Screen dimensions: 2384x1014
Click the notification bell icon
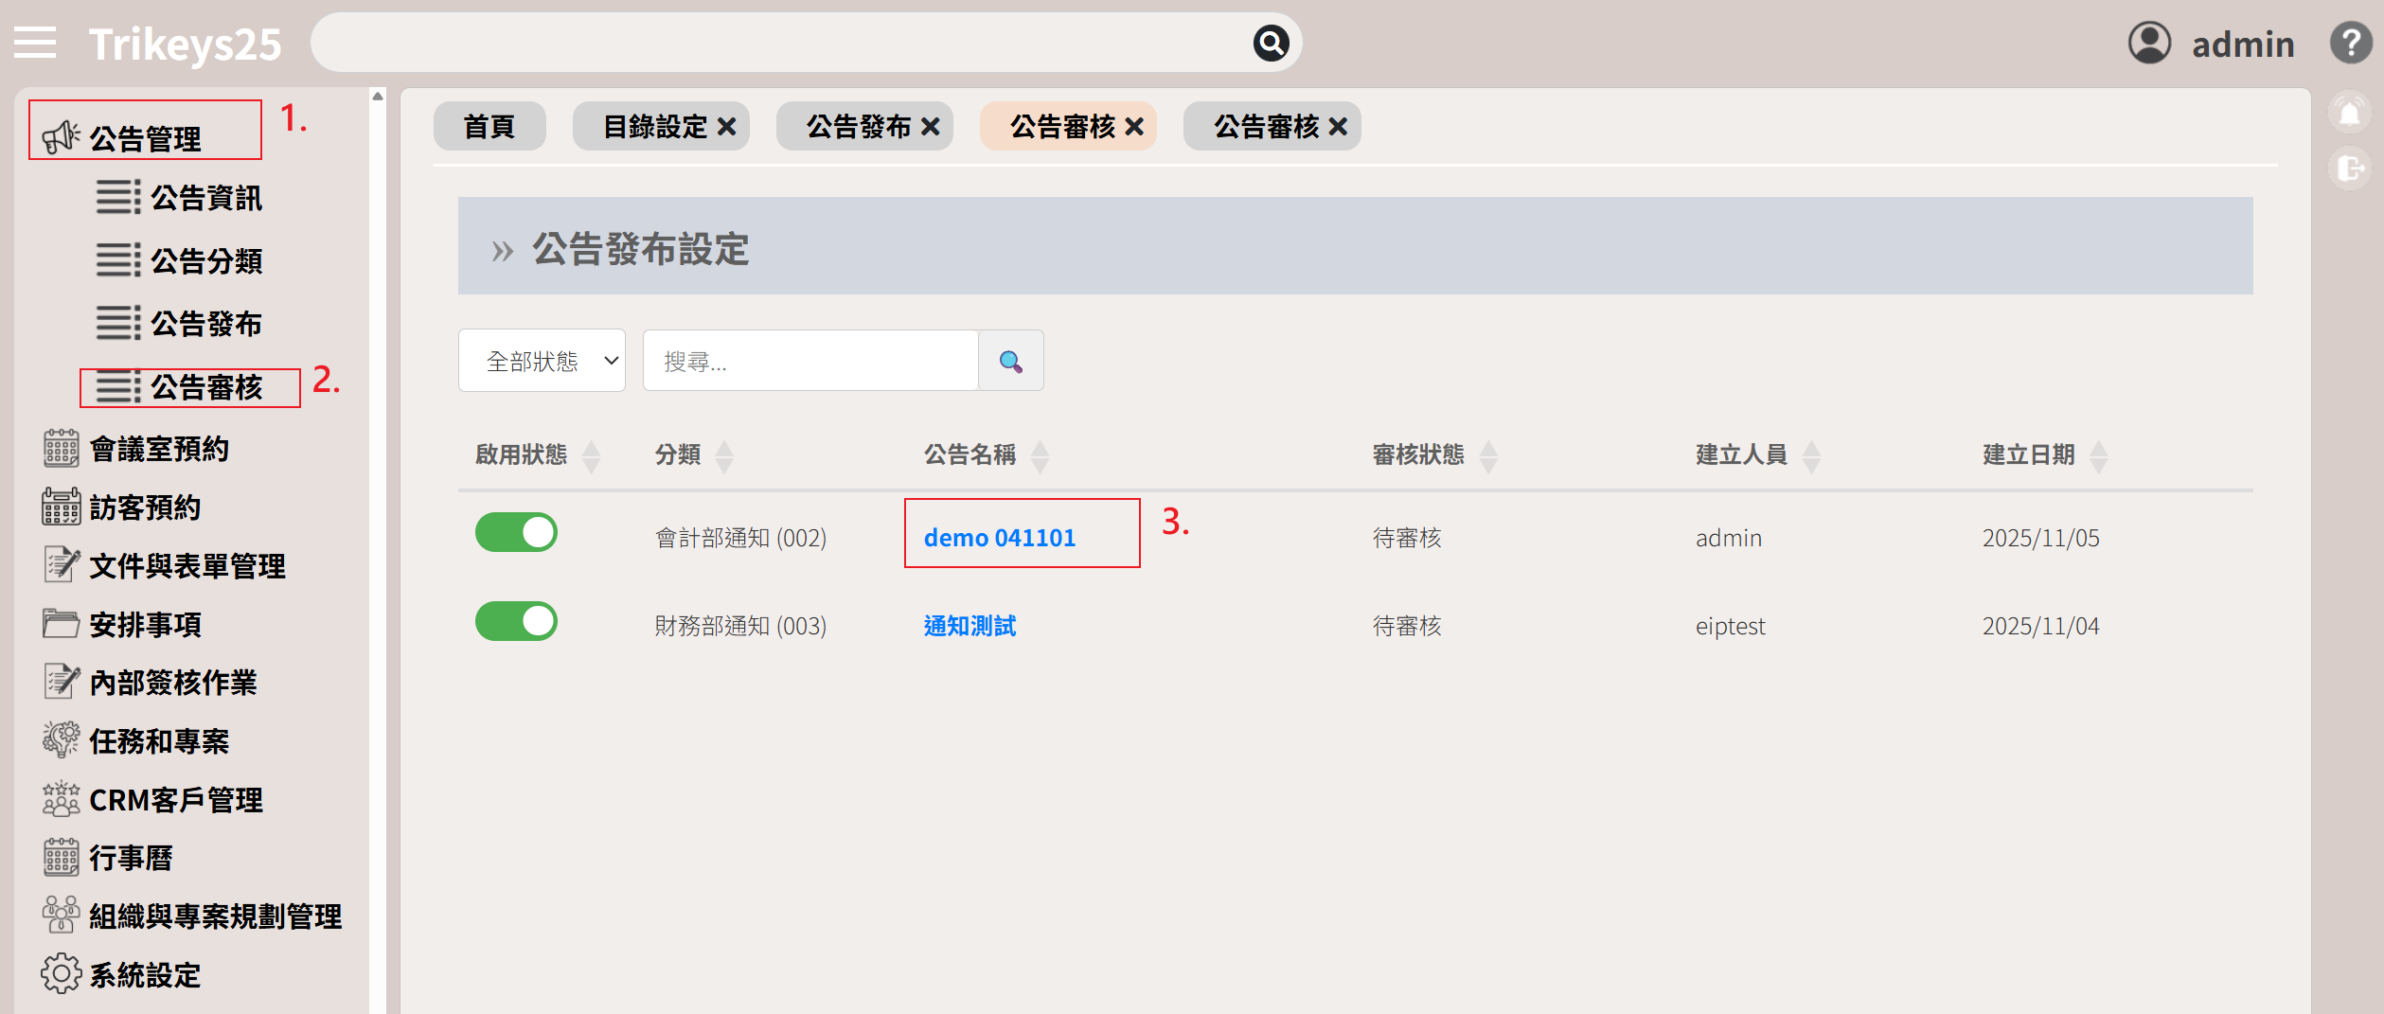point(2350,114)
